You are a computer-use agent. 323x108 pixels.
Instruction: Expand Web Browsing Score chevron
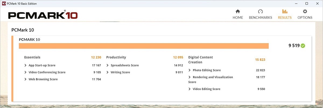click(x=26, y=79)
